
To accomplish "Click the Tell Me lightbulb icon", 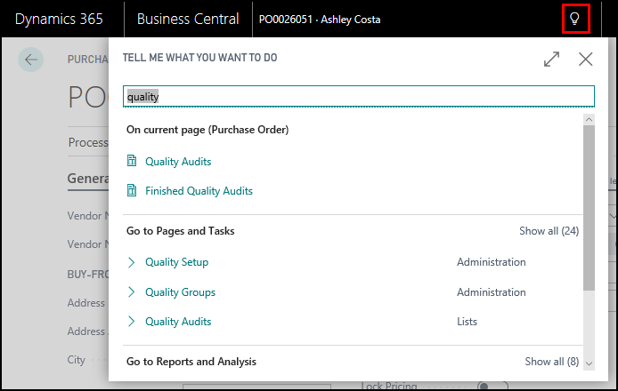I will click(576, 19).
